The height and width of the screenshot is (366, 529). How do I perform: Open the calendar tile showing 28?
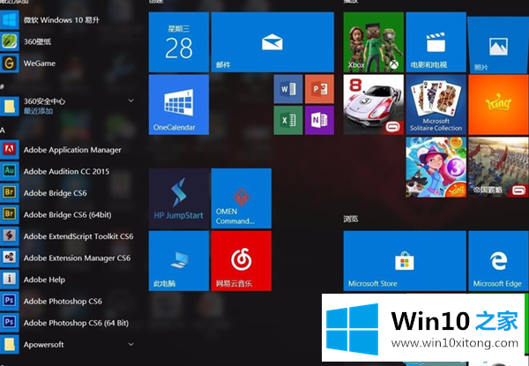click(179, 42)
